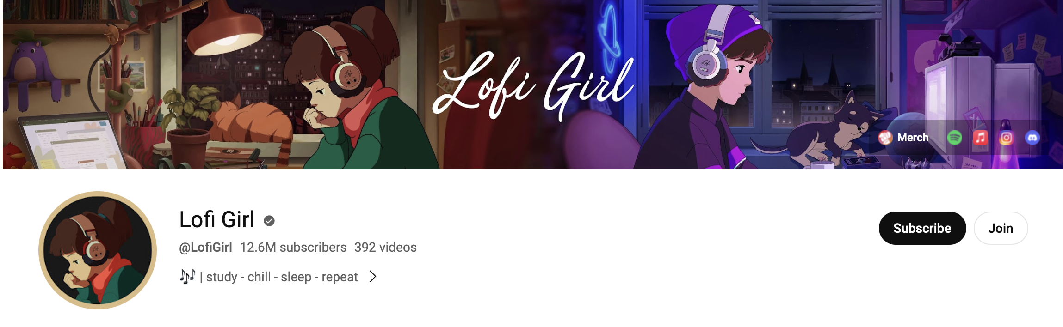This screenshot has height=327, width=1063.
Task: Click the @LofiGirl handle
Action: coord(205,248)
